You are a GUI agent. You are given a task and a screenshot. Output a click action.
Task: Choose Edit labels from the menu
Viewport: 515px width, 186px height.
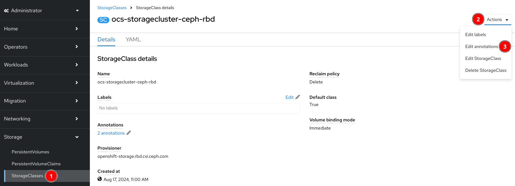475,35
